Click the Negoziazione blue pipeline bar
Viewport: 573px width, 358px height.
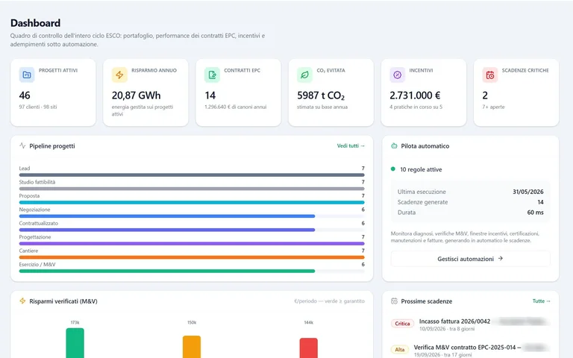(x=167, y=216)
